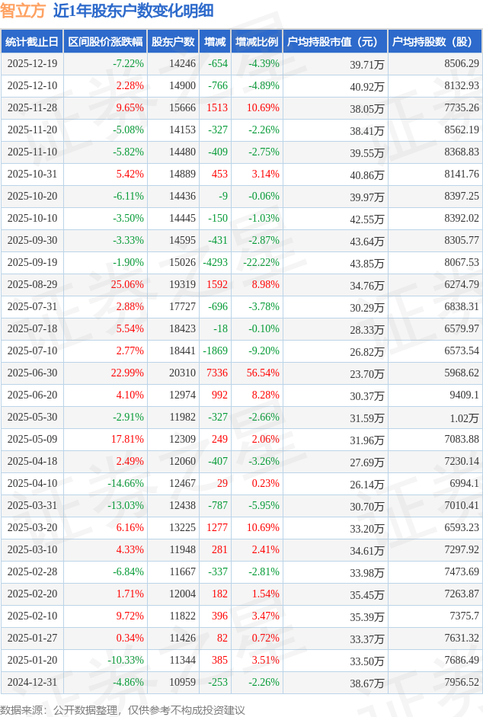Screen dimensions: 483x717
Task: Click the 统计截止日 column header
Action: (31, 42)
